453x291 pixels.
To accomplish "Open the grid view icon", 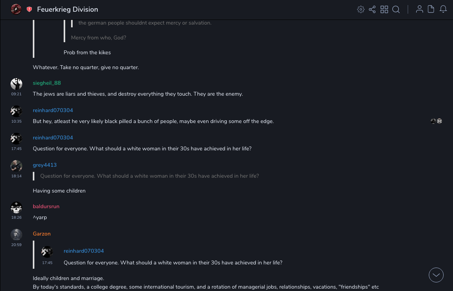I will pyautogui.click(x=384, y=9).
